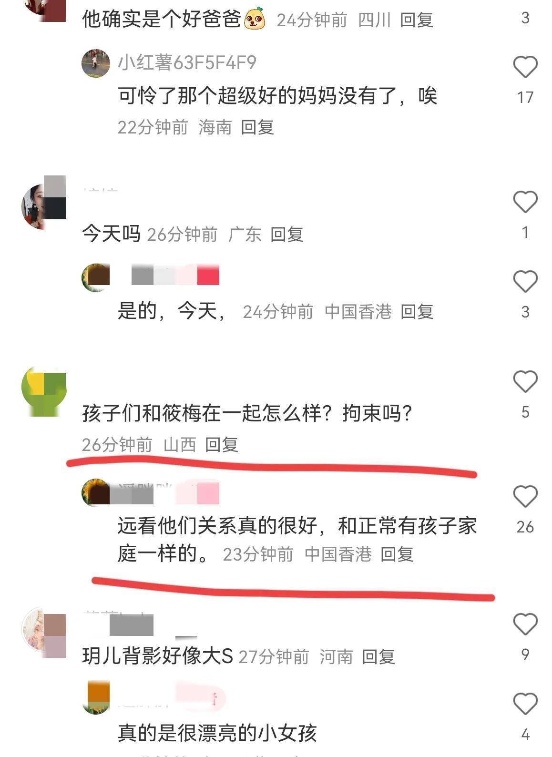Viewport: 552px width, 757px height.
Task: Reply to the '今天吗' comment from 广东
Action: [x=287, y=234]
